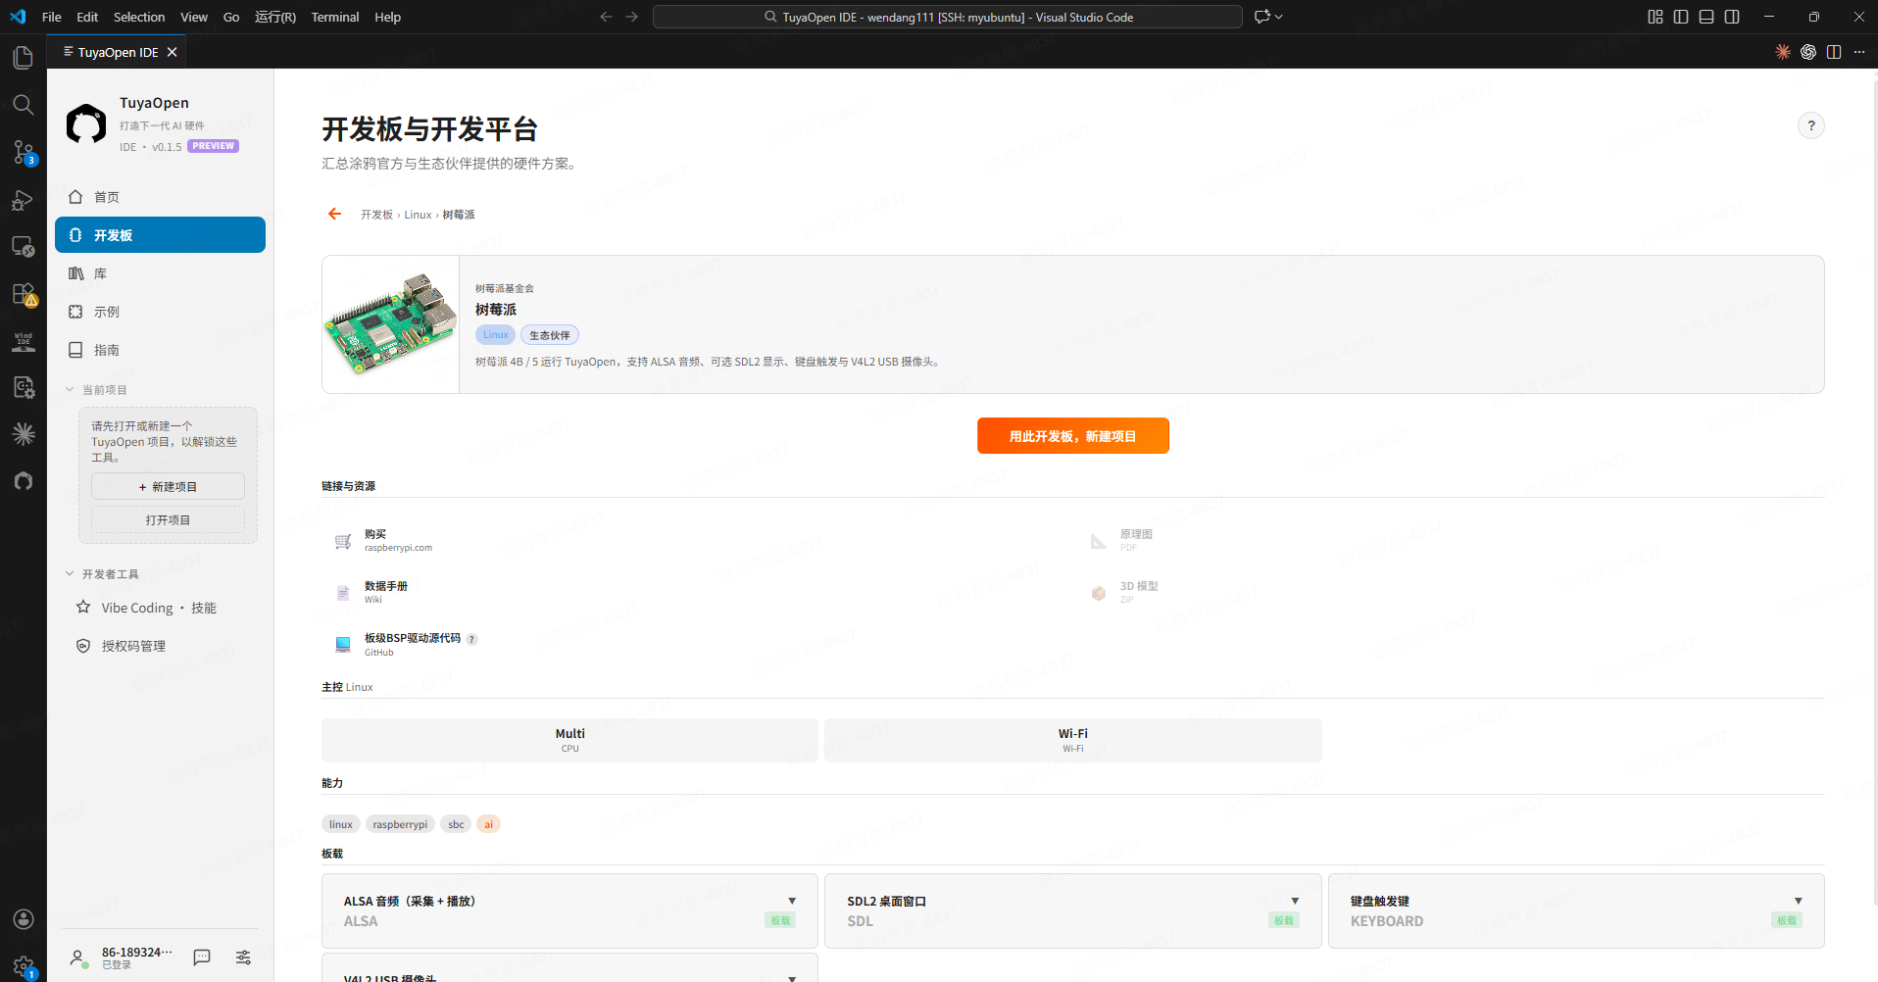Open the Accounts icon in activity bar
The image size is (1878, 982).
point(23,919)
